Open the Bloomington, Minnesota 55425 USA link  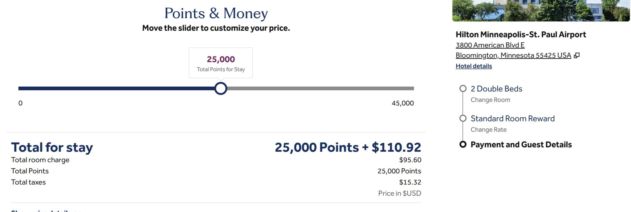click(513, 55)
